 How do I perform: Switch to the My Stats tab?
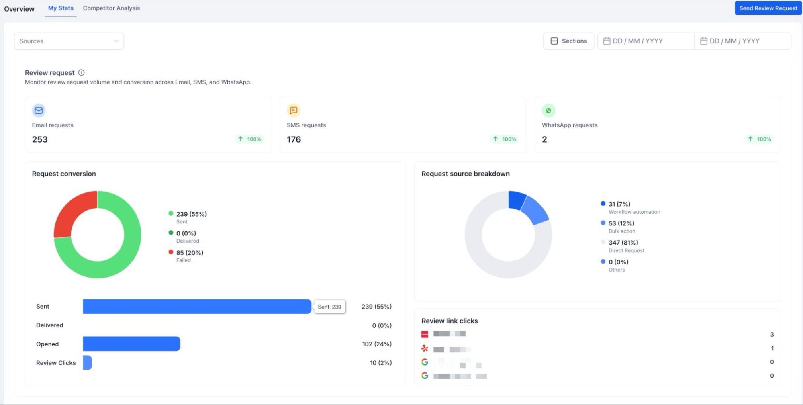(x=61, y=8)
